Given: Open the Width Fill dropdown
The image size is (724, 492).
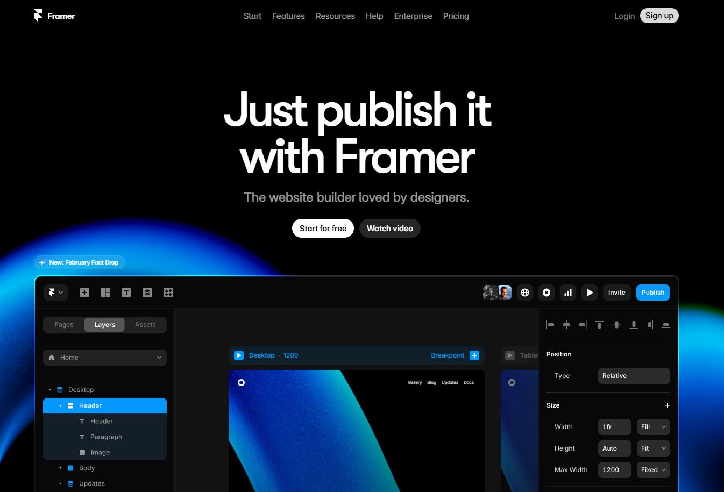Looking at the screenshot, I should click(653, 427).
